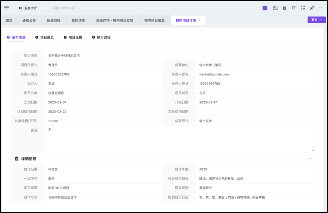
Task: Go to the 首页 tab
Action: (9, 20)
